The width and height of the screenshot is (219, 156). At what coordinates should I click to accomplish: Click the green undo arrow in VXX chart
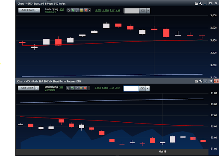point(72,88)
